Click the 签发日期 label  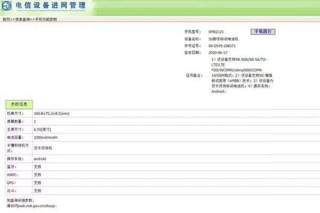(x=193, y=53)
